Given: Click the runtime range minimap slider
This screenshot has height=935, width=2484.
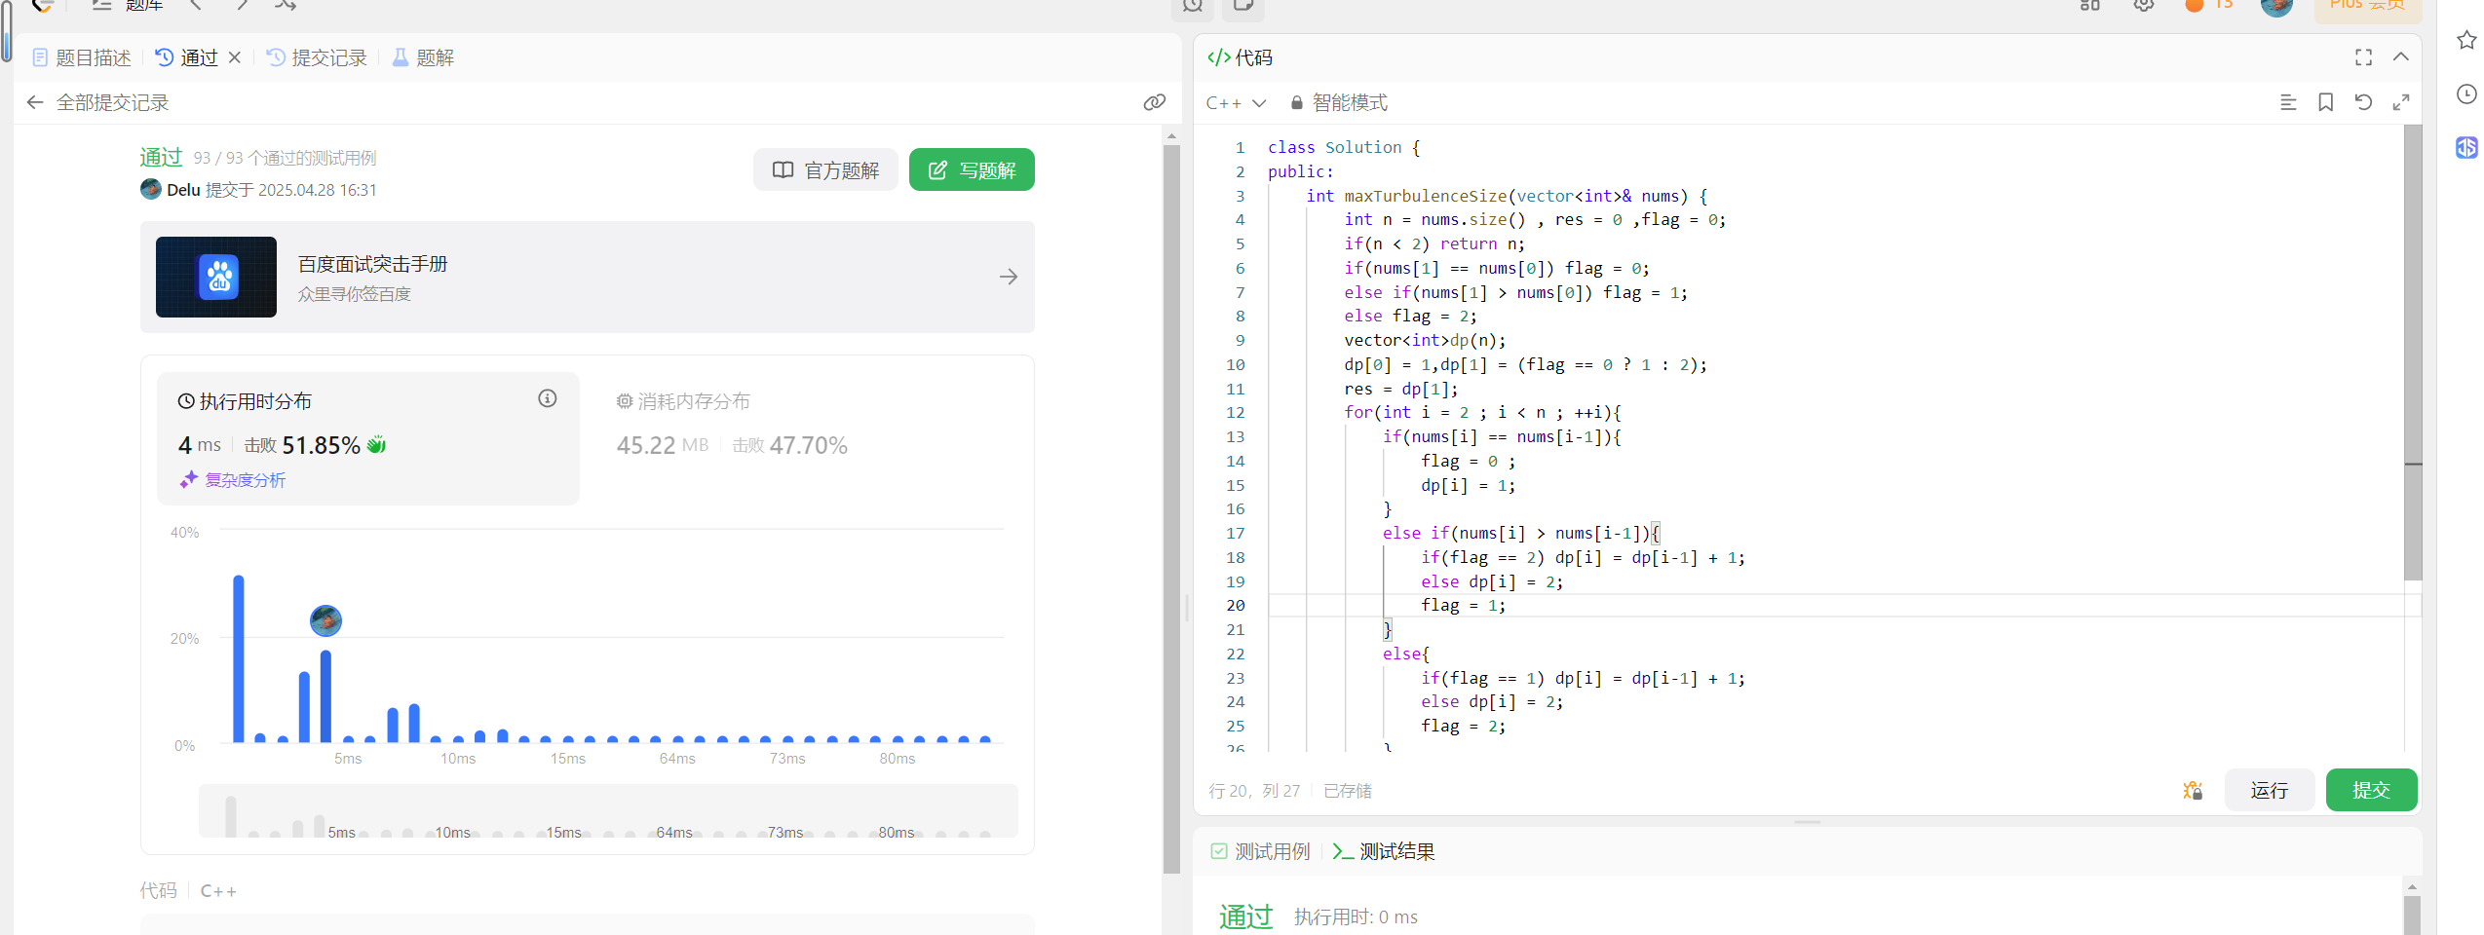Looking at the screenshot, I should click(608, 810).
